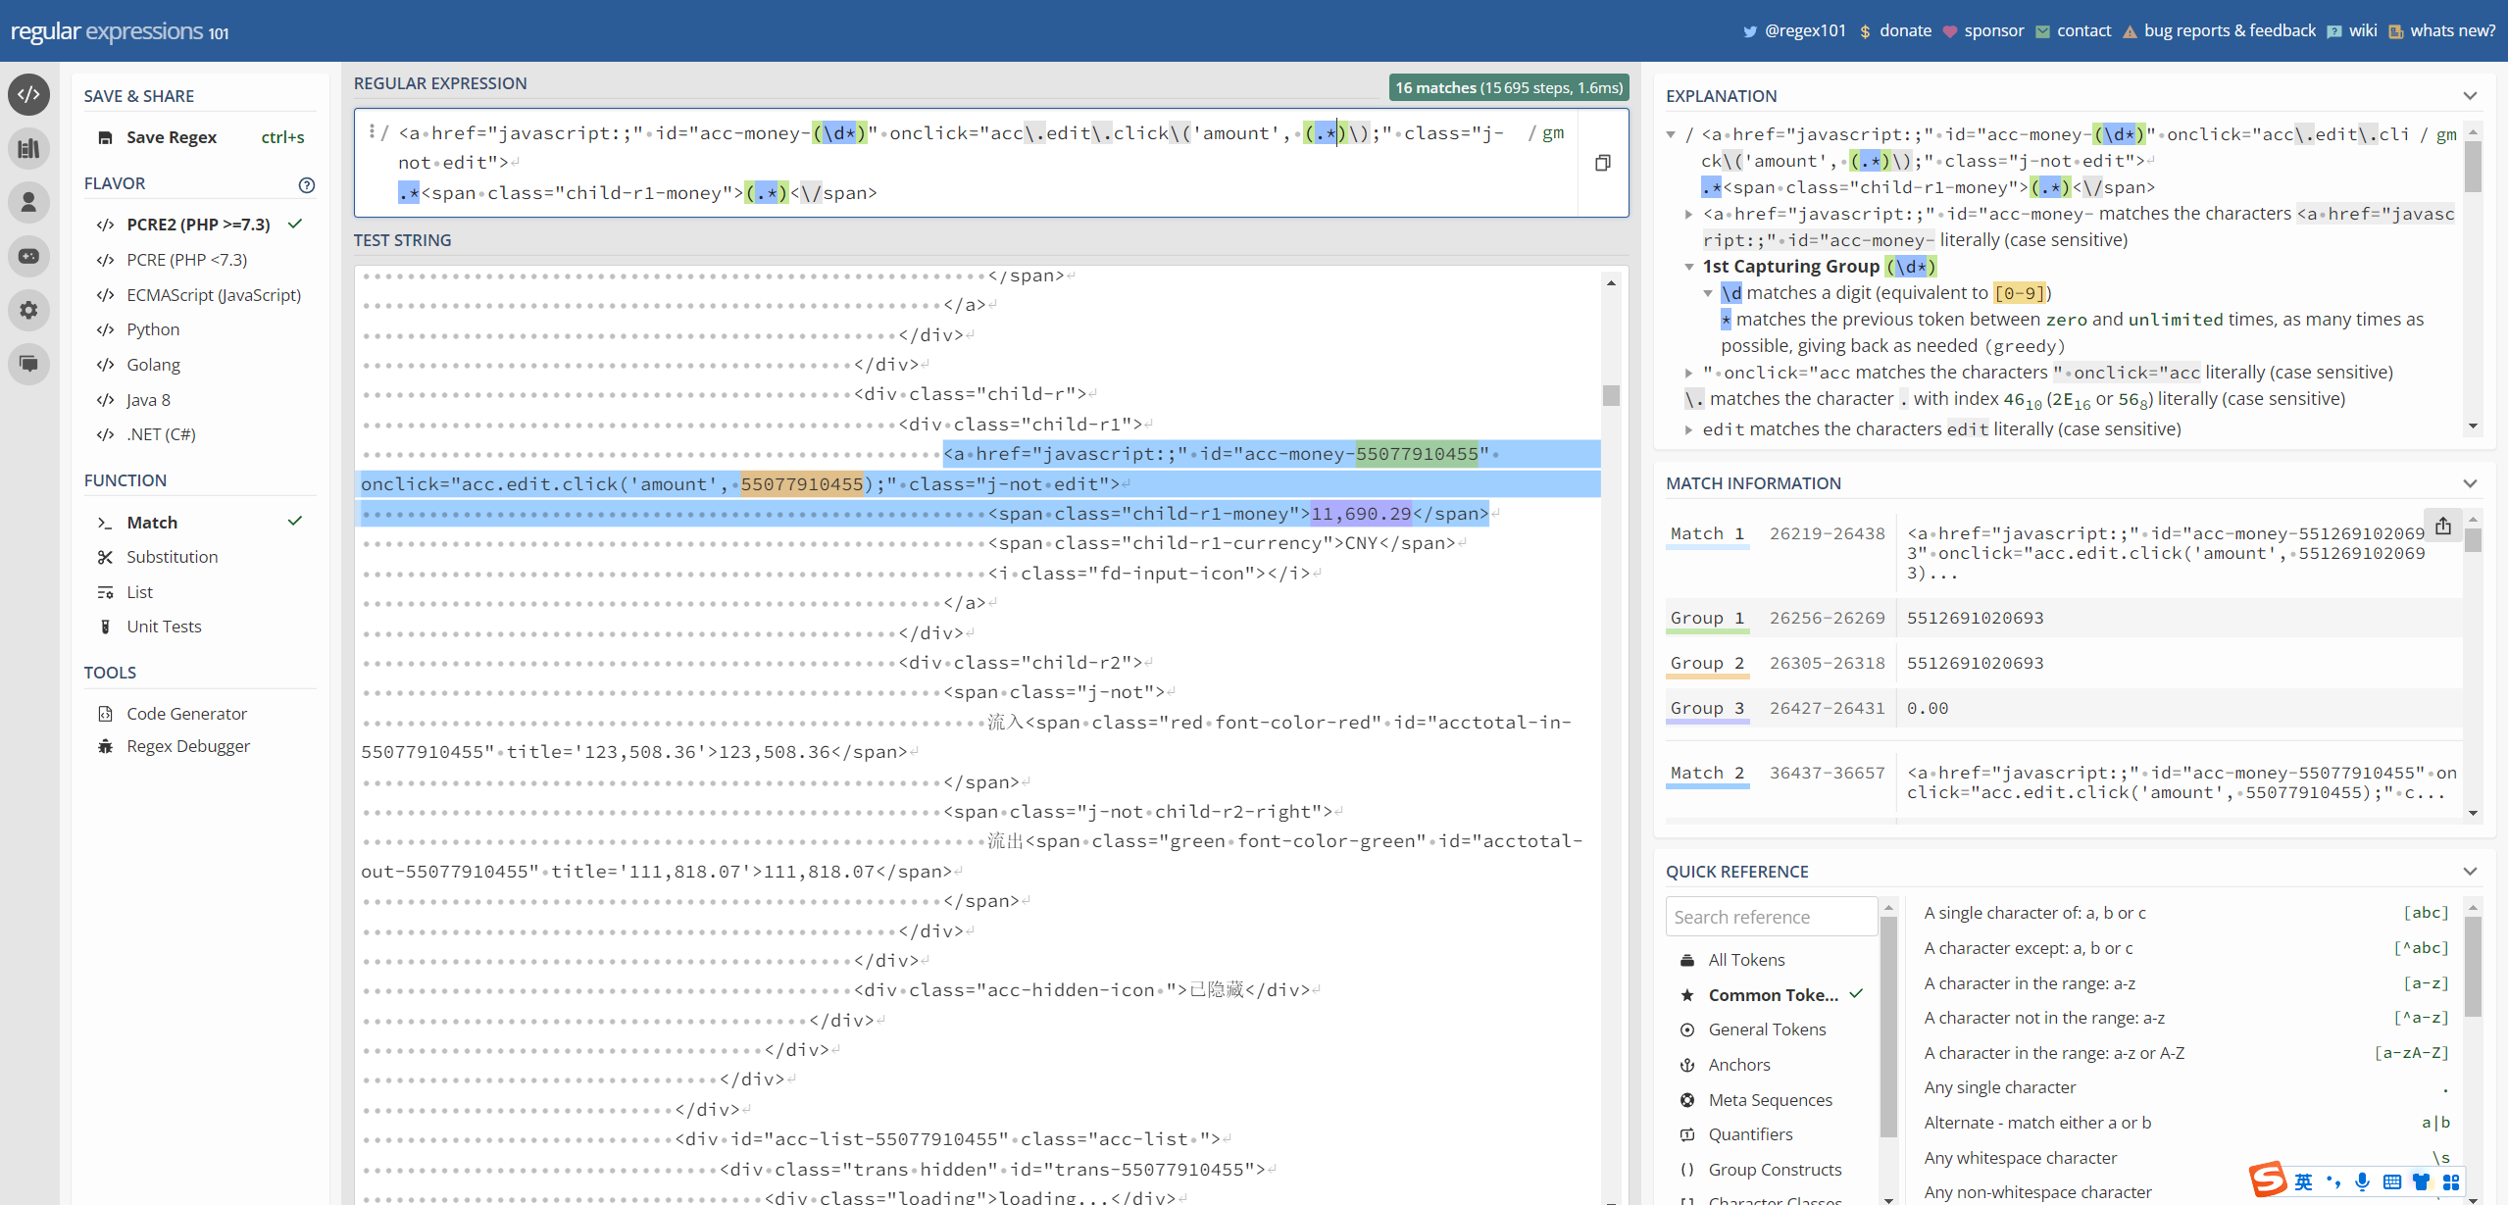Image resolution: width=2508 pixels, height=1205 pixels.
Task: Open the regex editor sidebar icon
Action: tap(29, 95)
